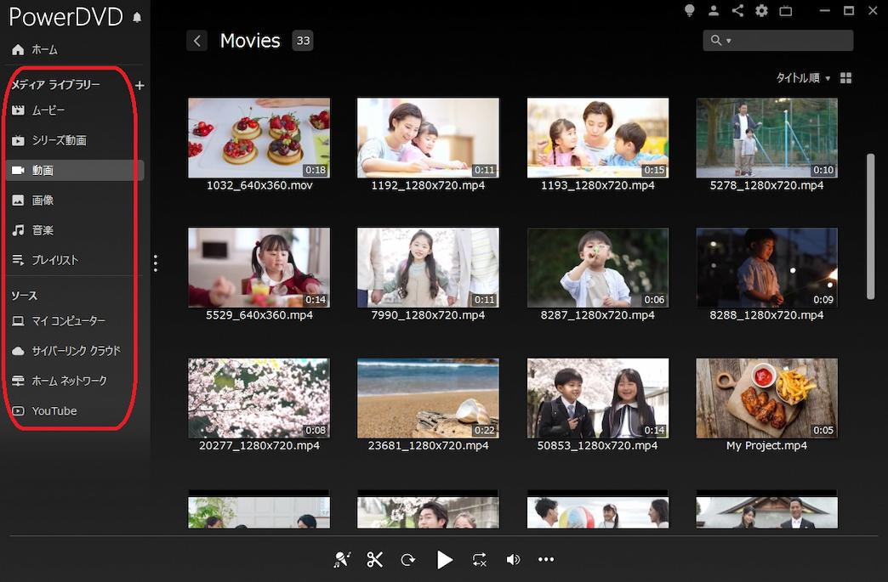This screenshot has width=888, height=582.
Task: Open the My Project.mp4 thumbnail
Action: (767, 398)
